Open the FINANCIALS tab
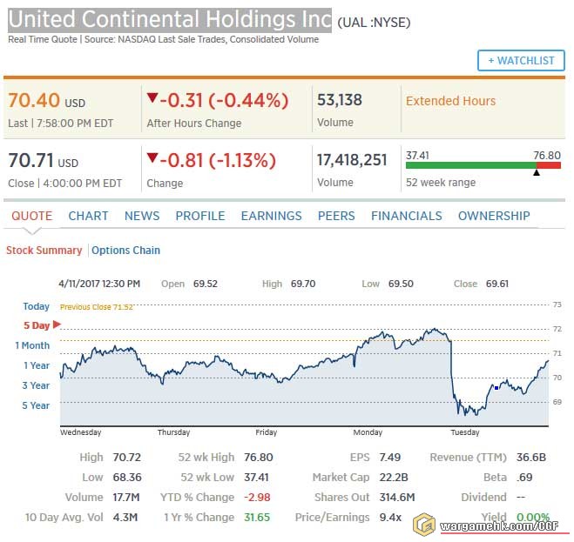 pos(407,216)
